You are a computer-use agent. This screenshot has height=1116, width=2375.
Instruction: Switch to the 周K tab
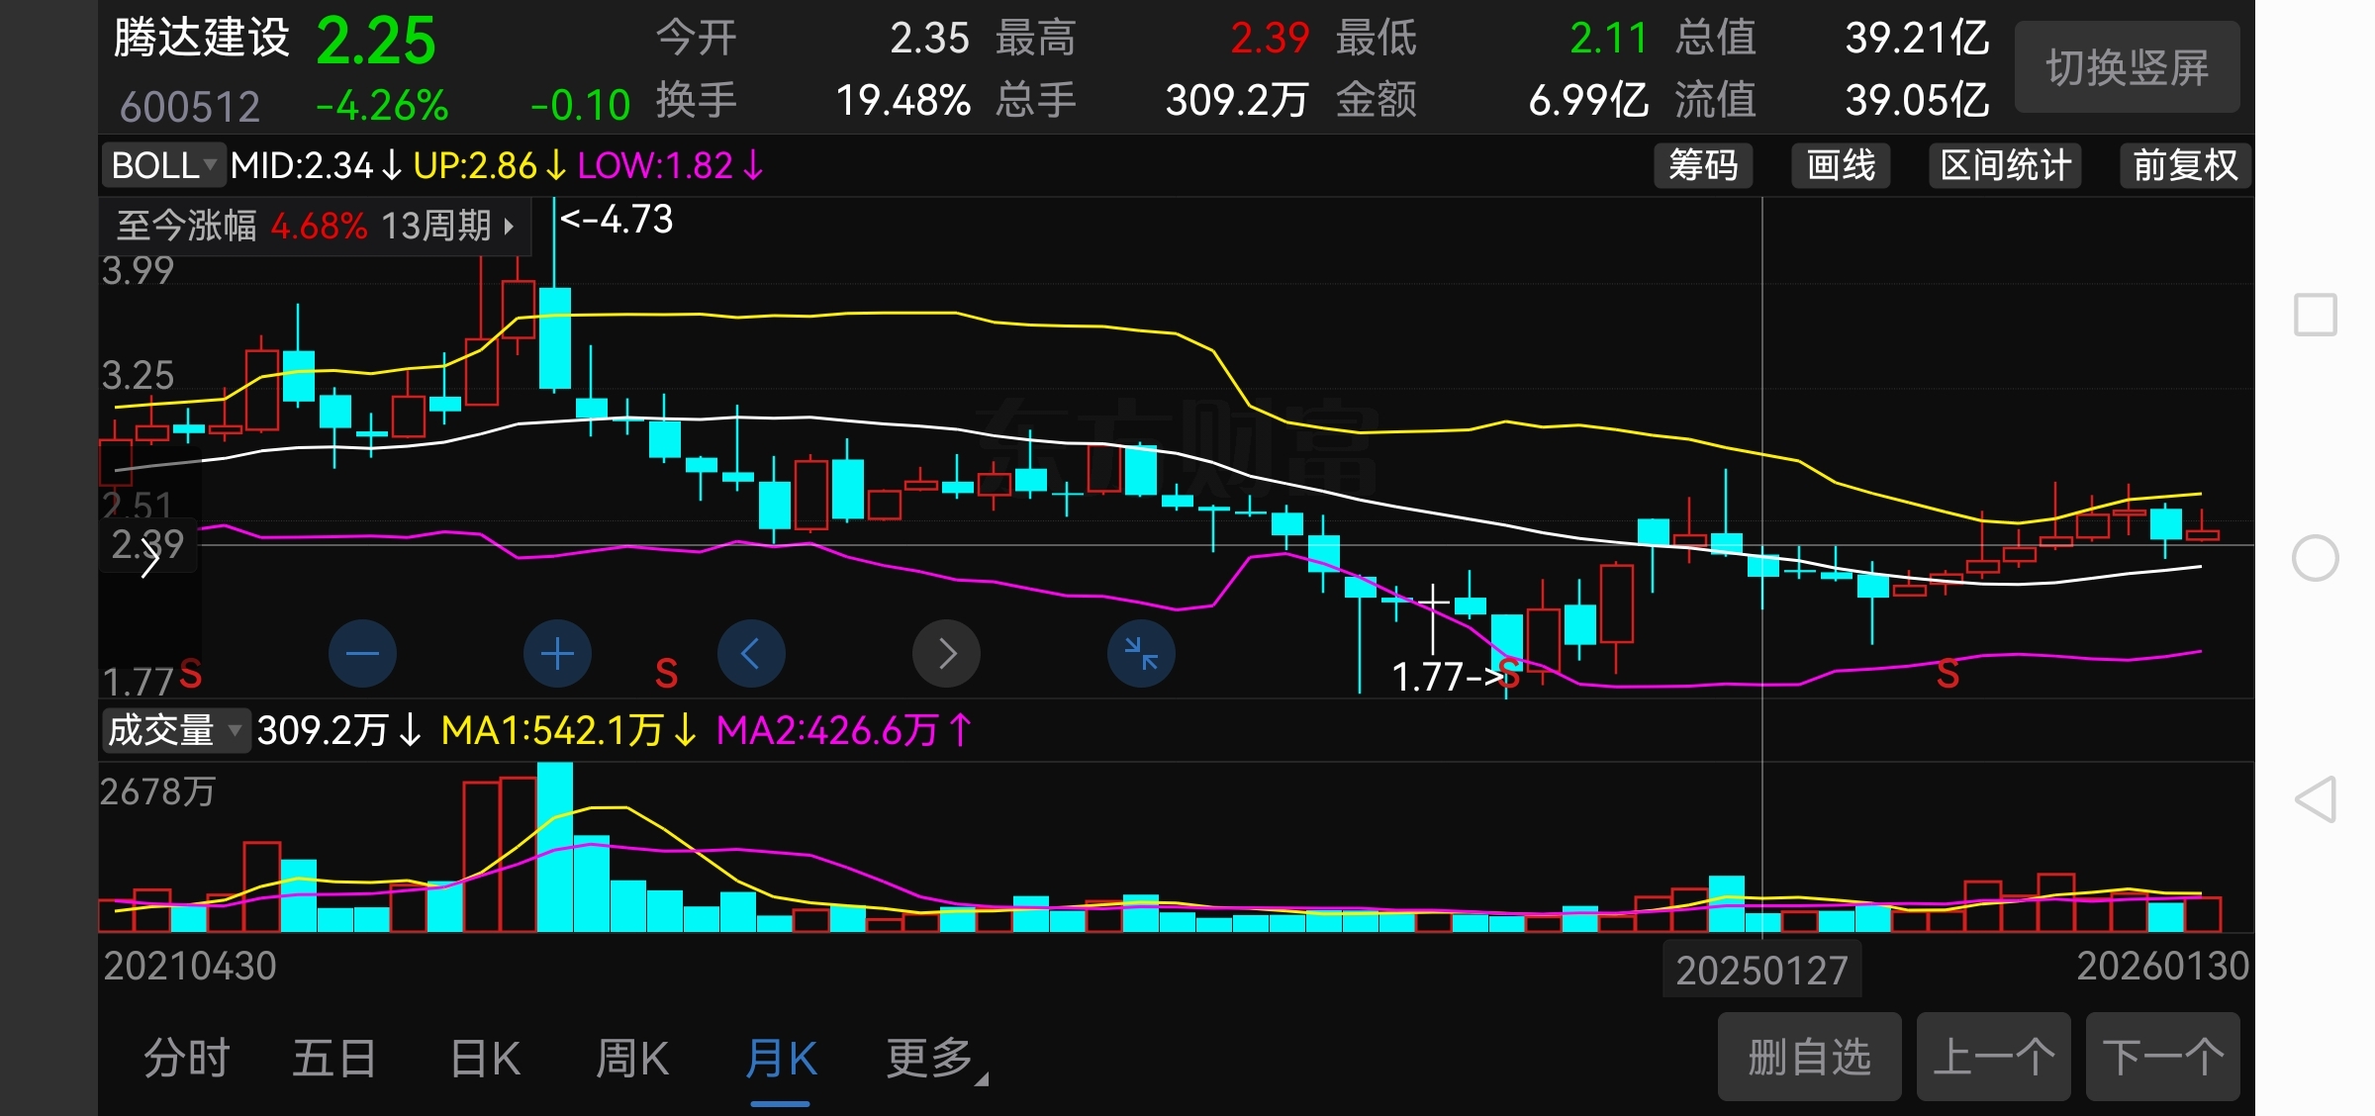point(632,1059)
